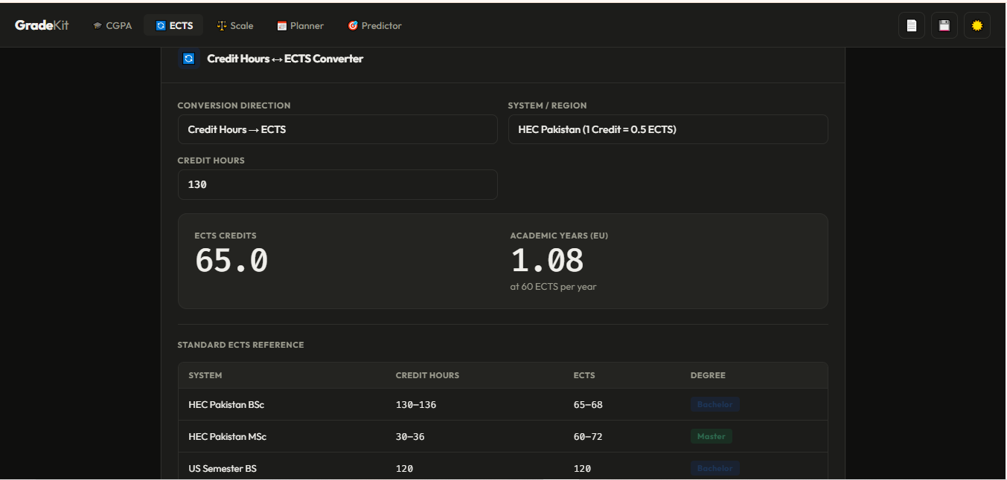Click the GradeKit logo
1007x480 pixels.
tap(42, 25)
